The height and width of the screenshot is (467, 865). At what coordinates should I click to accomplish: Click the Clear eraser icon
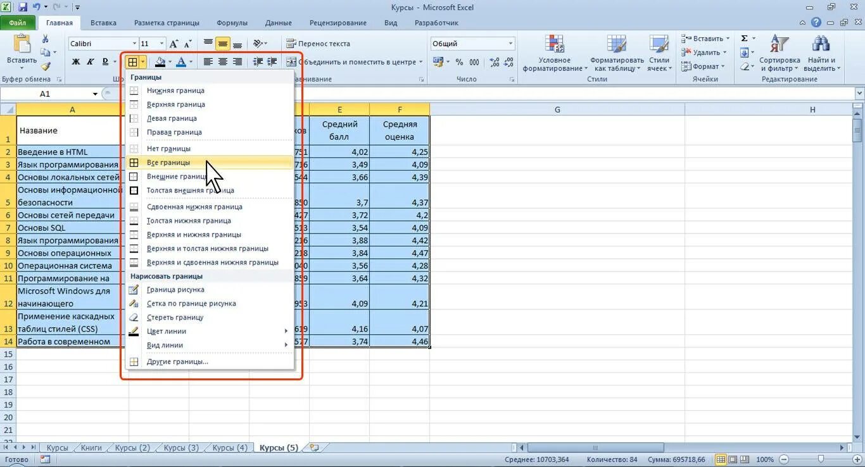(x=745, y=66)
